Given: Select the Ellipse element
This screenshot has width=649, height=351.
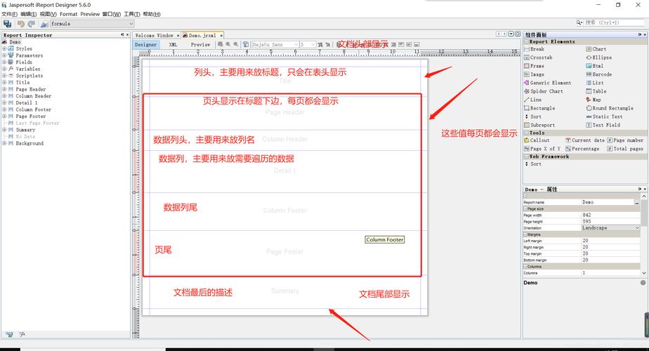Looking at the screenshot, I should pyautogui.click(x=599, y=58).
